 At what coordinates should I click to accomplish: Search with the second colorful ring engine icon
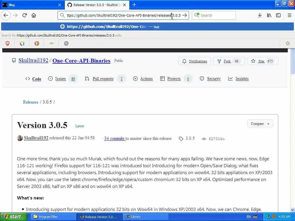tap(22, 44)
